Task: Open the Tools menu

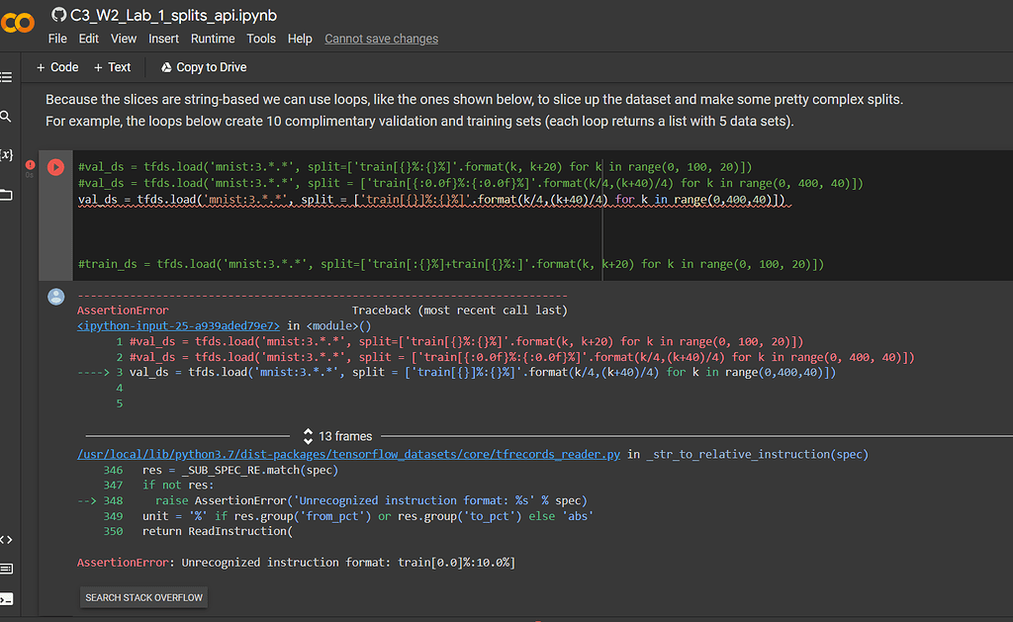Action: pyautogui.click(x=261, y=39)
